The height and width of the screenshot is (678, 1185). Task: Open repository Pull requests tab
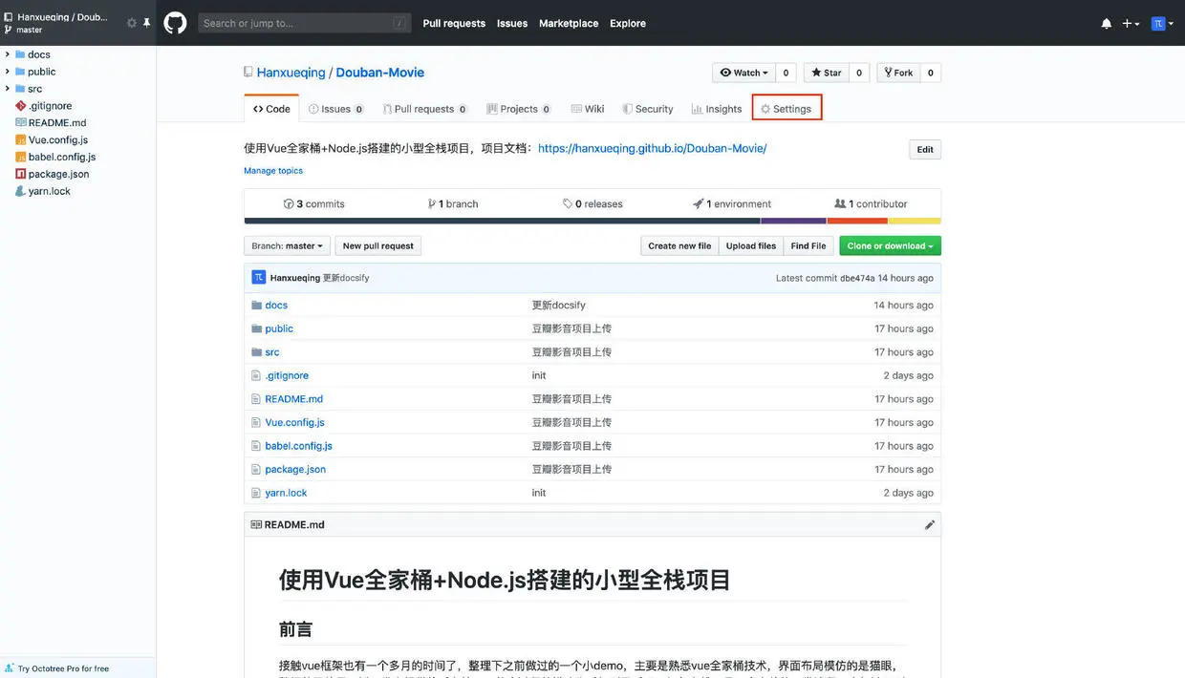coord(424,109)
